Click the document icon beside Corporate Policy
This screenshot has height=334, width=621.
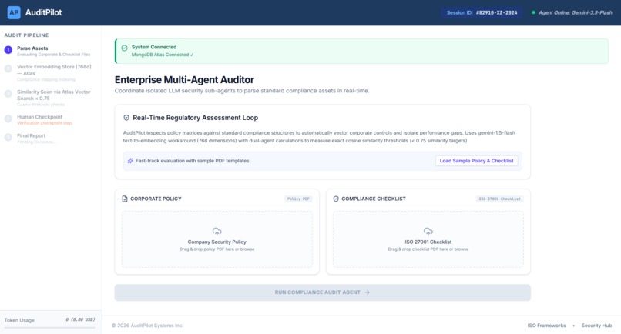coord(125,199)
